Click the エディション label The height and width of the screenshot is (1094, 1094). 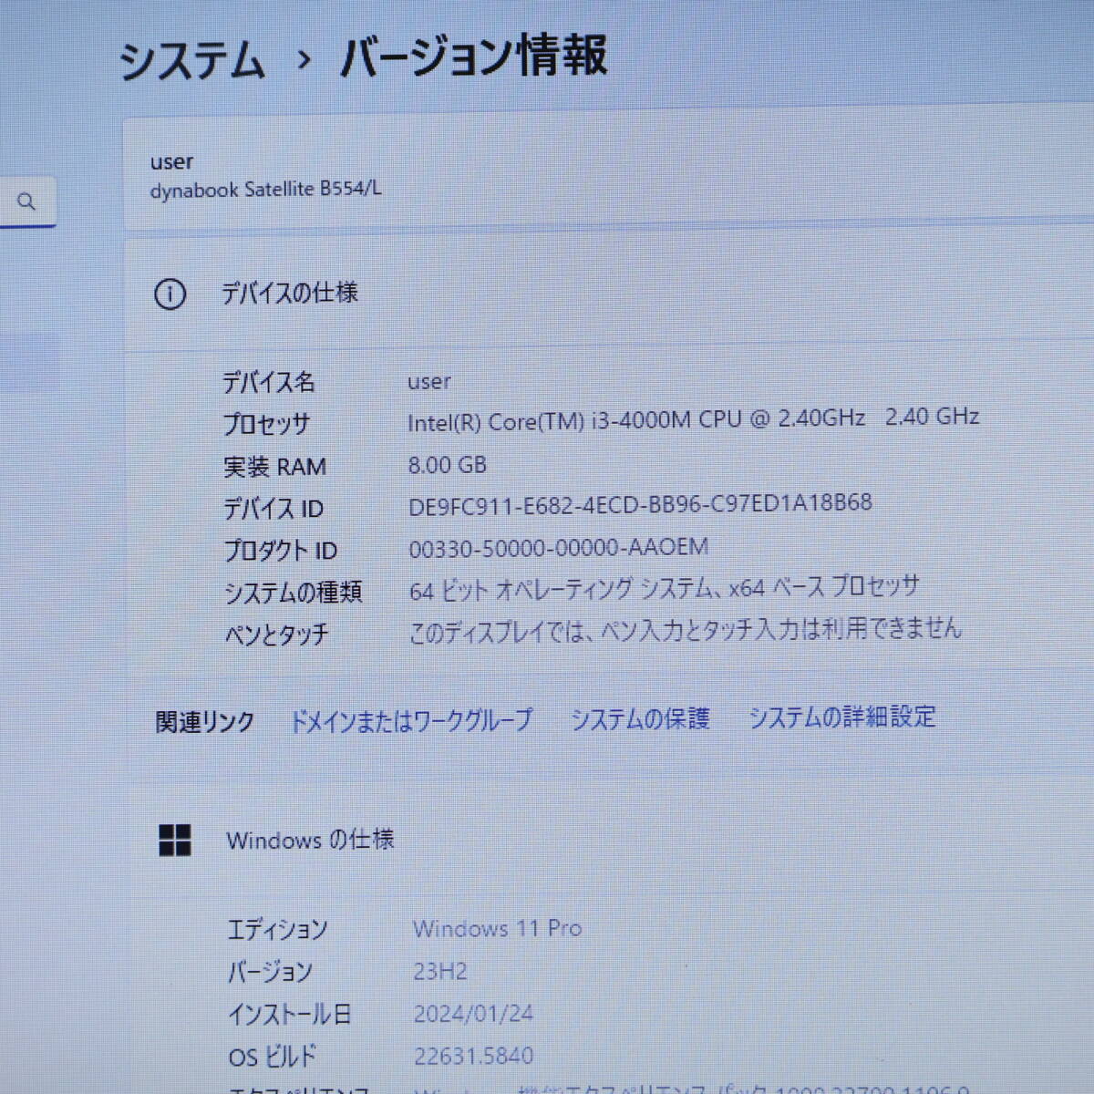pyautogui.click(x=277, y=930)
